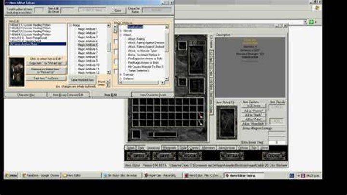Click All in "Person" deletion button
Image resolution: width=347 pixels, height=195 pixels.
(x=254, y=111)
